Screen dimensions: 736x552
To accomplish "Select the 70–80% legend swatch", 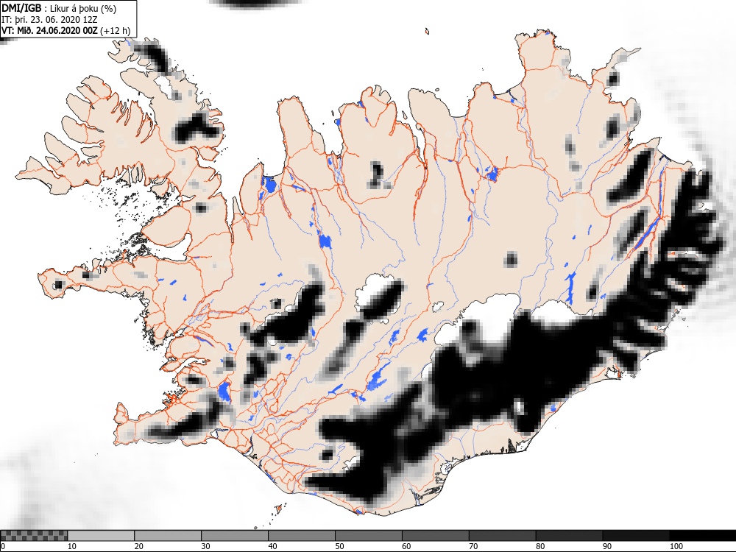I will click(x=502, y=536).
